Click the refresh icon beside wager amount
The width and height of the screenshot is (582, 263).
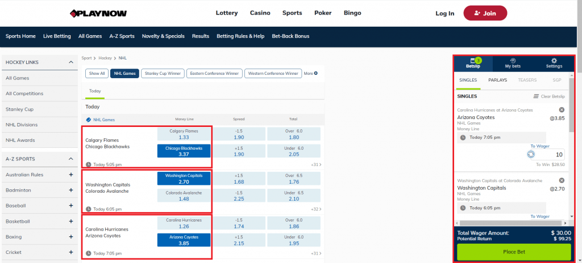click(x=531, y=155)
